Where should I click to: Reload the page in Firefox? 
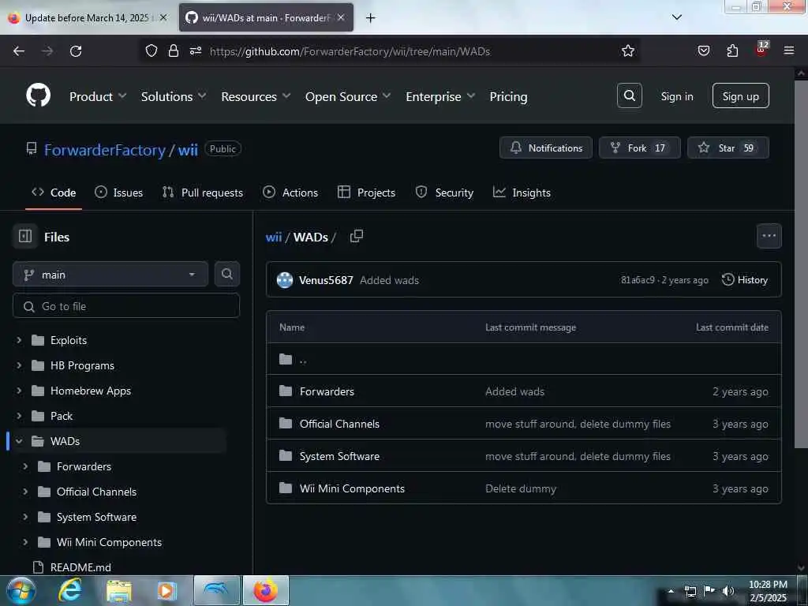[76, 51]
